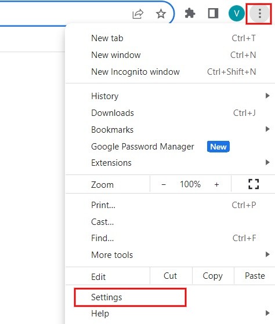
Task: Expand the History submenu
Action: (x=171, y=96)
